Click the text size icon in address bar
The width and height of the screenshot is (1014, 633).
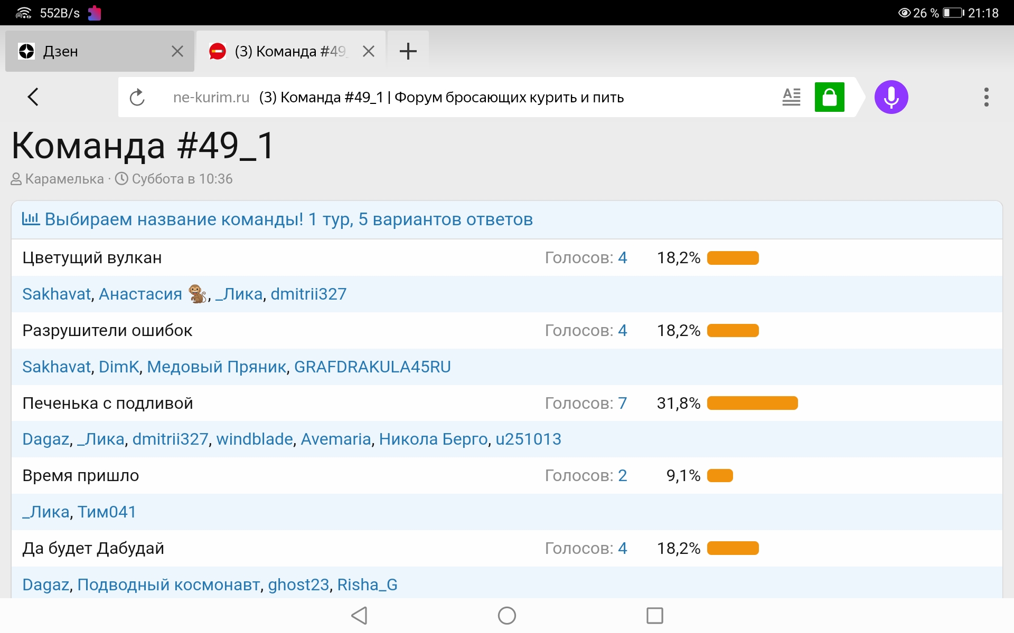[x=791, y=97]
